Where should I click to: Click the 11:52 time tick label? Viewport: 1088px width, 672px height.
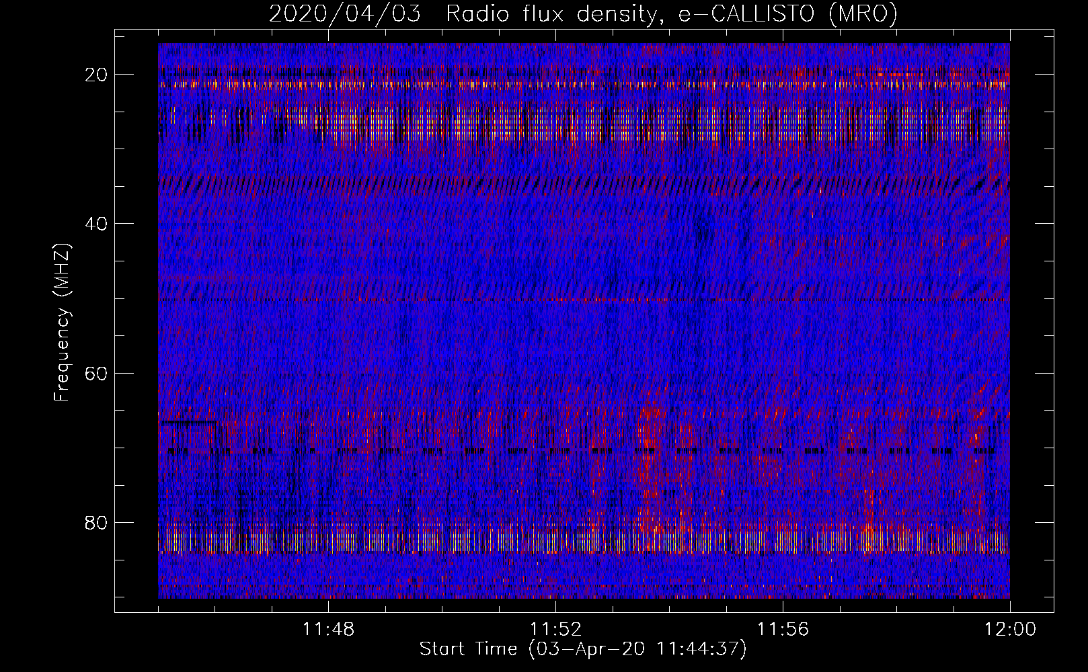[x=555, y=630]
